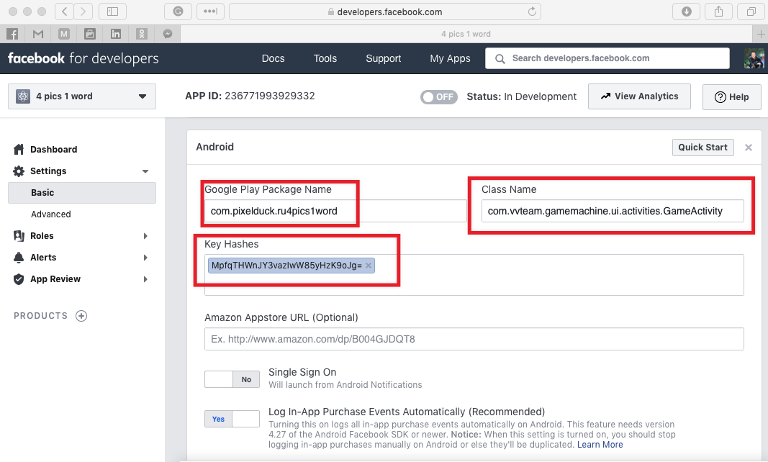
Task: Open the Dashboard page
Action: pyautogui.click(x=53, y=150)
